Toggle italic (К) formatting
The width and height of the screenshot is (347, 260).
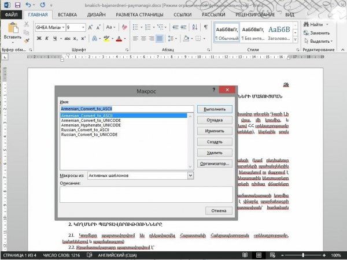(47, 39)
